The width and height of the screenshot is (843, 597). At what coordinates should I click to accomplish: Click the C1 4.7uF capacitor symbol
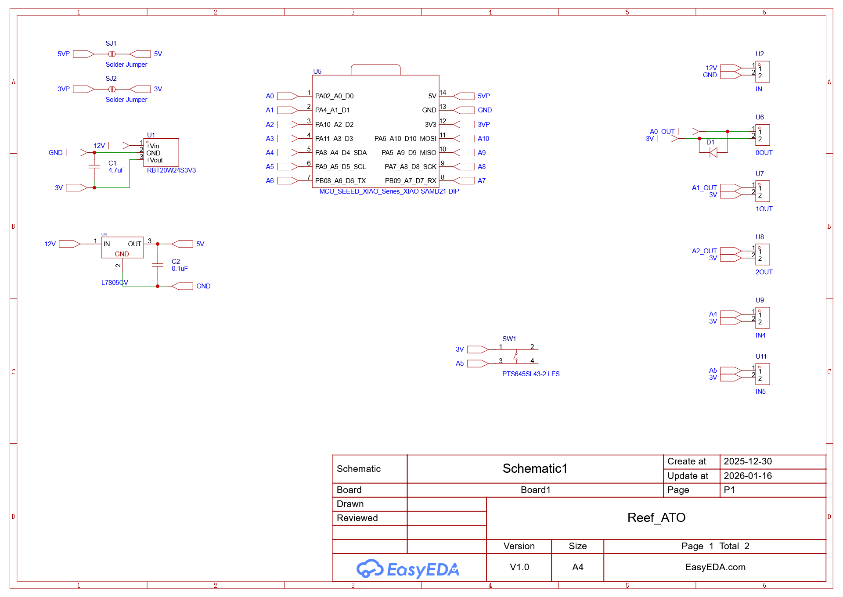click(x=94, y=167)
